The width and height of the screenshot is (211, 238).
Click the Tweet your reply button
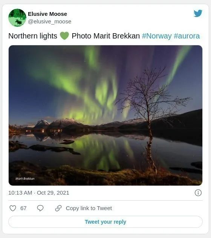[105, 222]
